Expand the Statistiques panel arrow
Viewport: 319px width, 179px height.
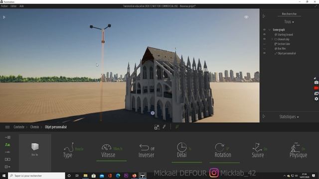[x=264, y=116]
